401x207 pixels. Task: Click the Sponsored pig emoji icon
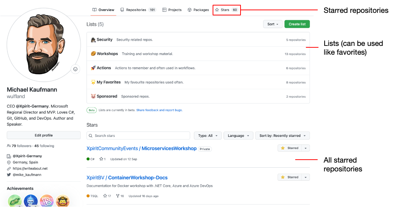[x=93, y=97]
